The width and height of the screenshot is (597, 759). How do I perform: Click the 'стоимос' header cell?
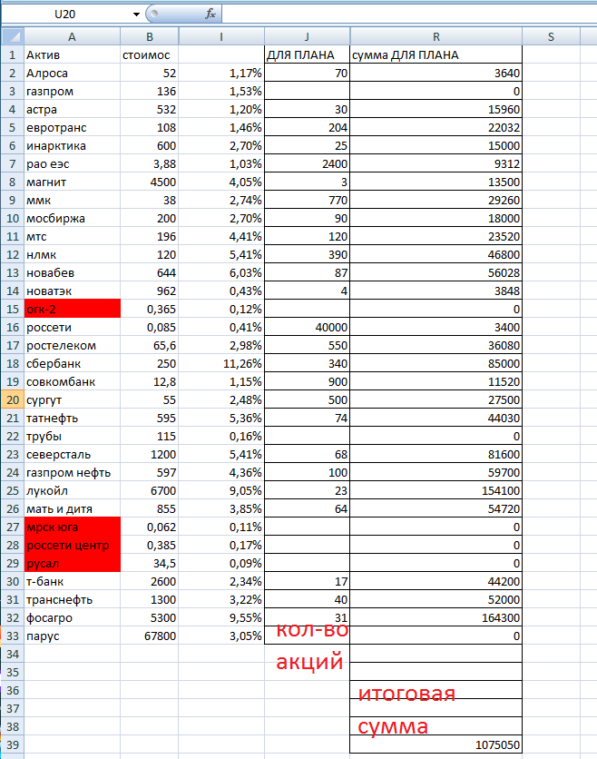150,54
